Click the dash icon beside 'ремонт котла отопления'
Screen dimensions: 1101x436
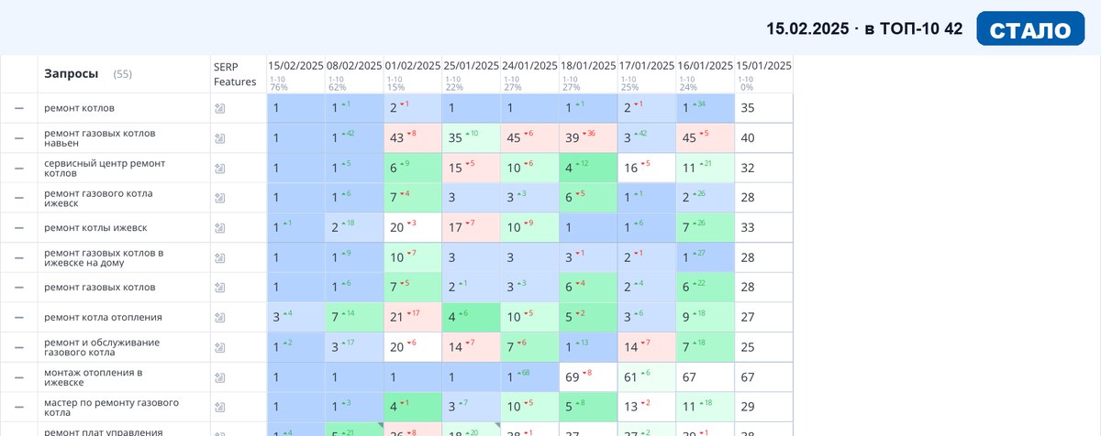point(18,318)
